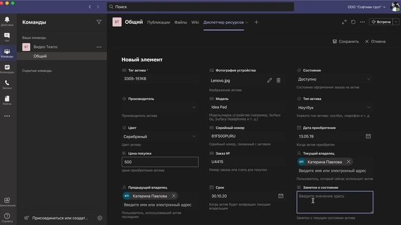The image size is (401, 225).
Task: Remove Катерина Павлова from Предыдущий владелец
Action: [x=174, y=196]
